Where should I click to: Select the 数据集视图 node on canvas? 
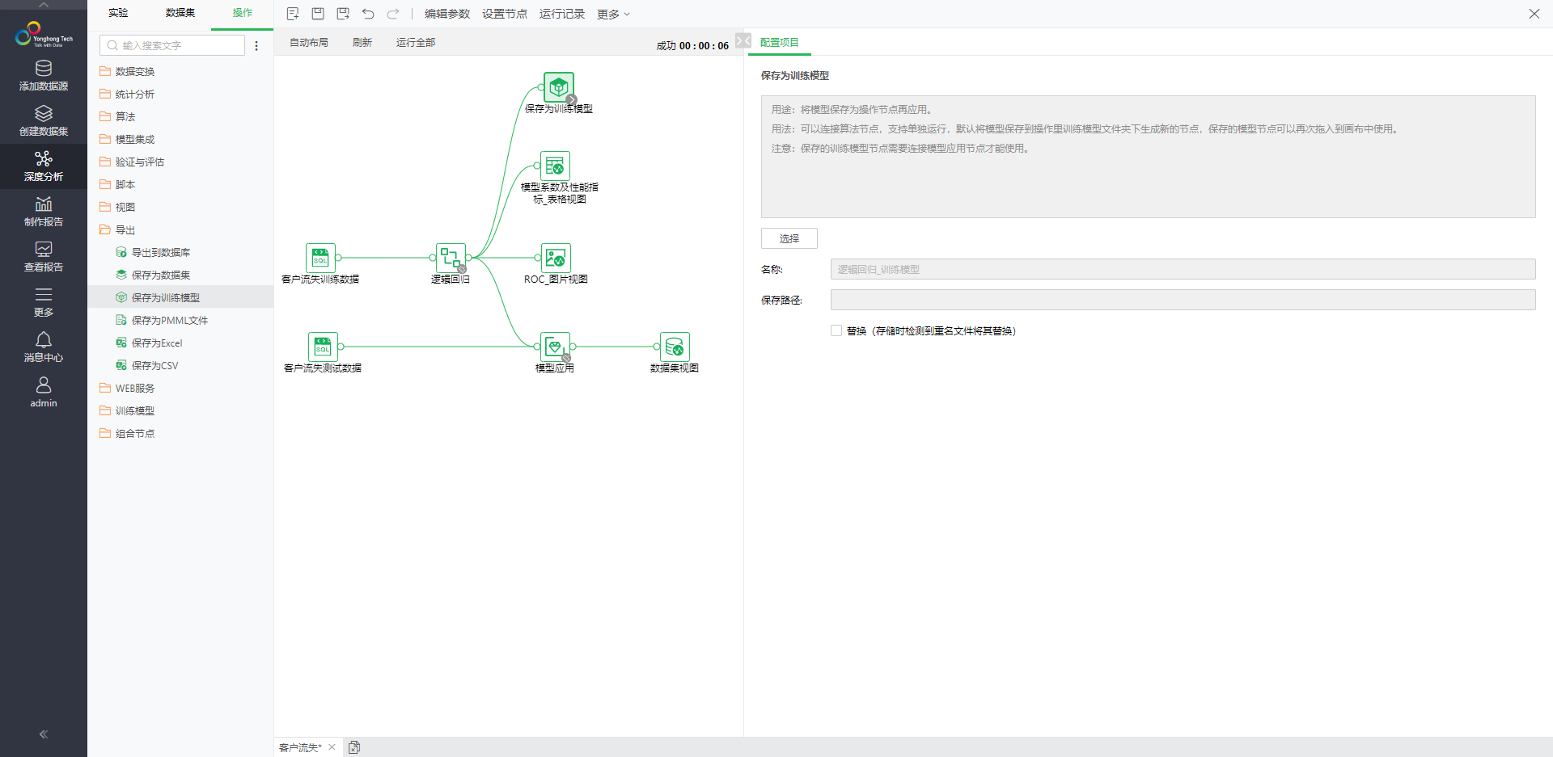click(x=675, y=347)
